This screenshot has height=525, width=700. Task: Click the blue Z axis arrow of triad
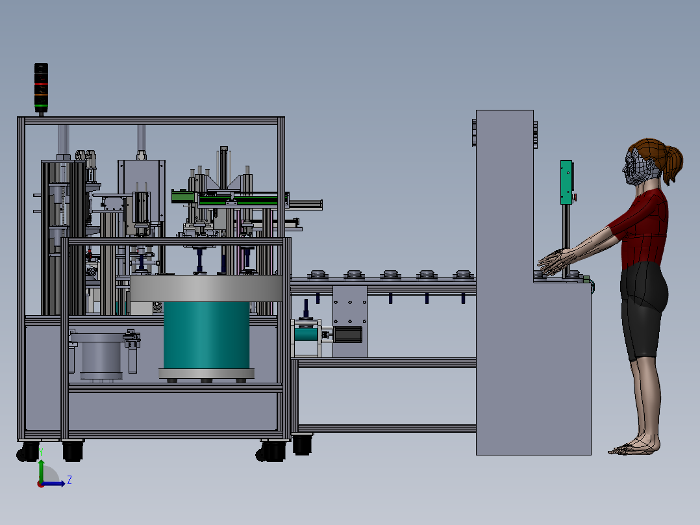point(53,483)
